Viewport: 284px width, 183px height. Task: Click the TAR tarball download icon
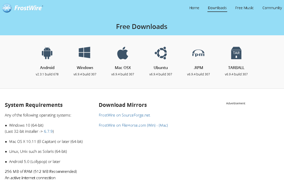[236, 53]
